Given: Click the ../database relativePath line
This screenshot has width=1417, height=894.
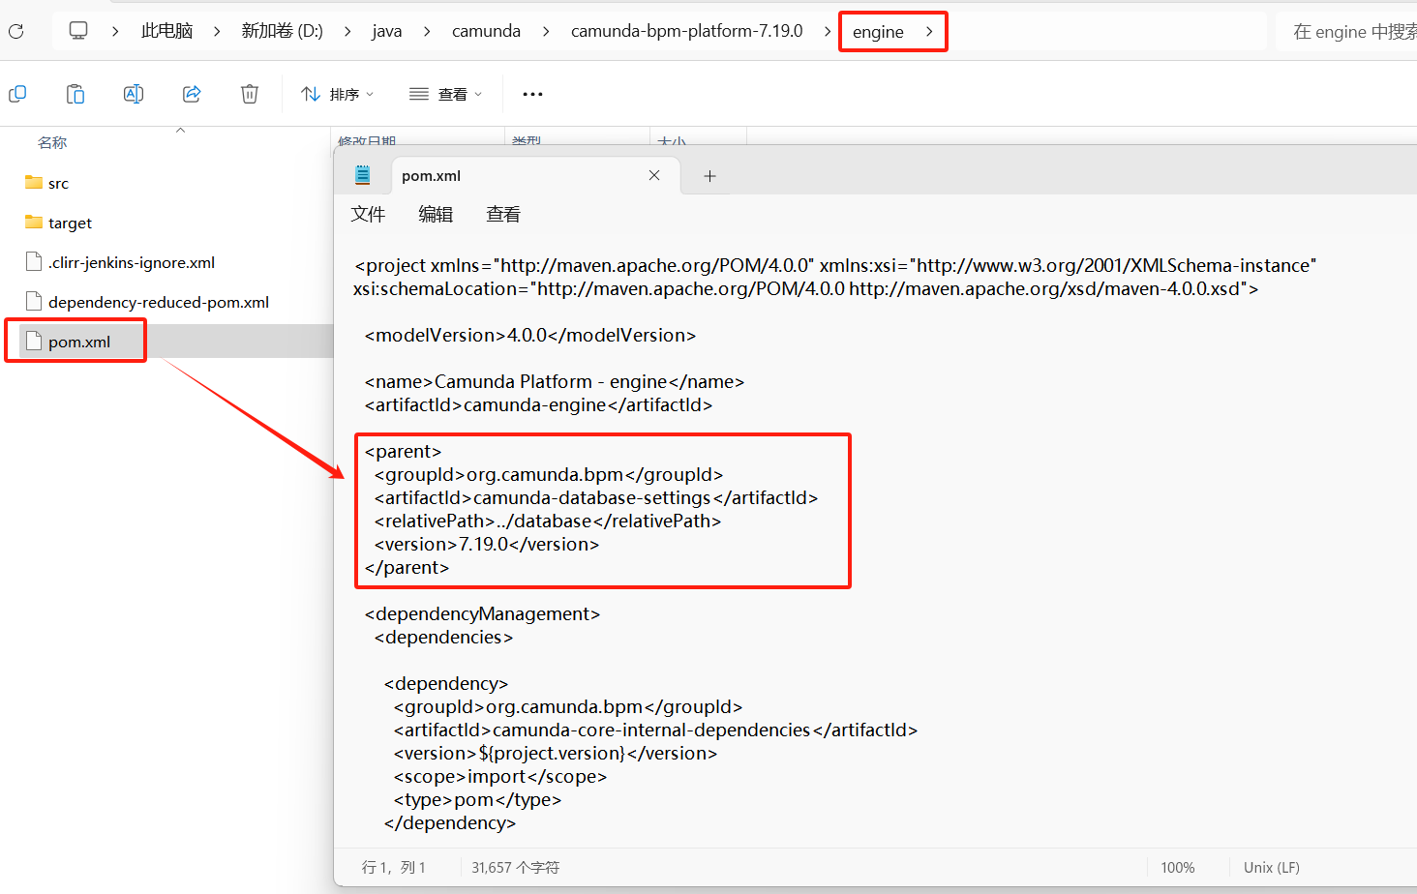Looking at the screenshot, I should (548, 521).
